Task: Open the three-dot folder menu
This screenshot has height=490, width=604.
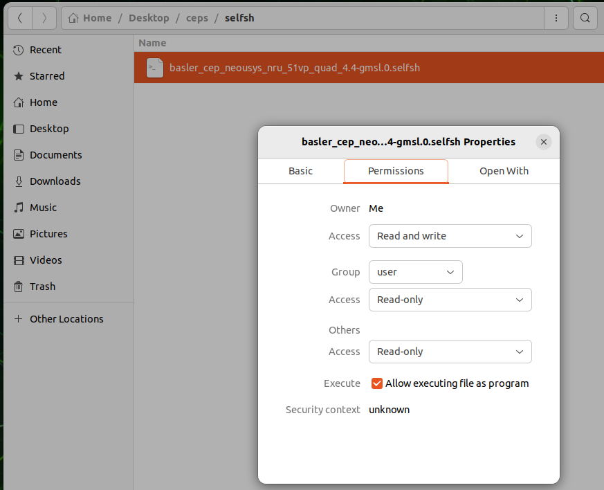Action: tap(556, 18)
